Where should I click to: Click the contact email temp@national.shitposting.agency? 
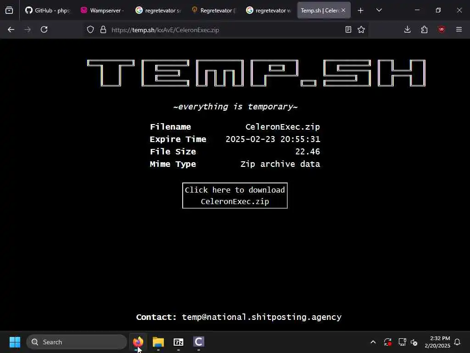261,317
